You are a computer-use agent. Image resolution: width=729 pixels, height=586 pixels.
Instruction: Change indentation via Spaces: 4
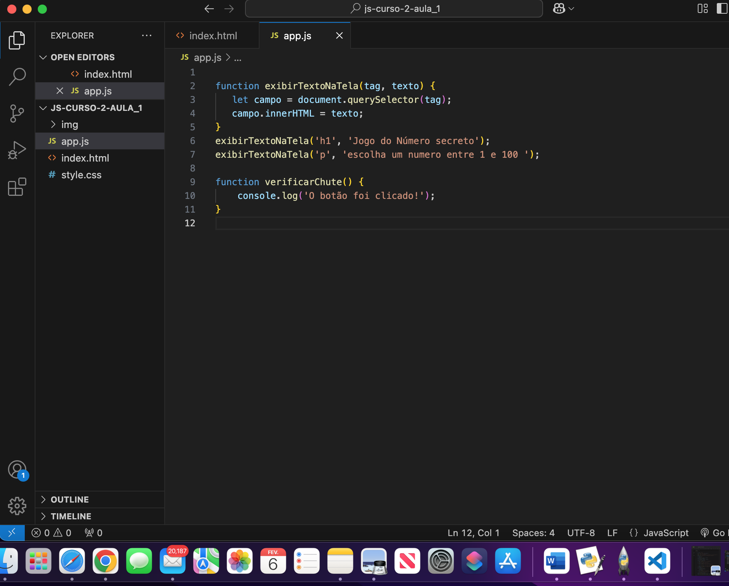533,533
